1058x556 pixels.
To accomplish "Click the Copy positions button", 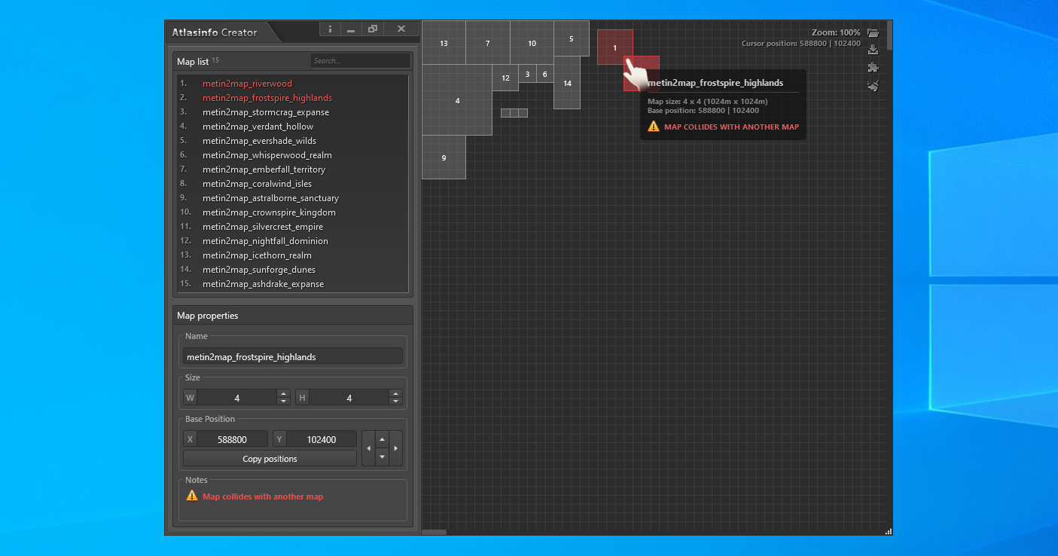I will (x=270, y=459).
